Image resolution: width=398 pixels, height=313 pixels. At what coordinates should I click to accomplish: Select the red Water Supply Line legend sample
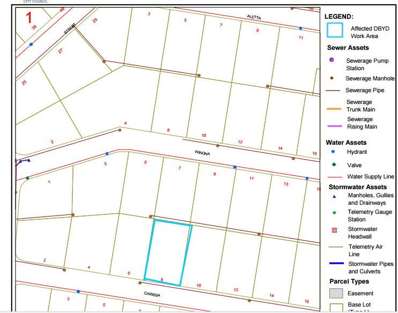(x=335, y=177)
